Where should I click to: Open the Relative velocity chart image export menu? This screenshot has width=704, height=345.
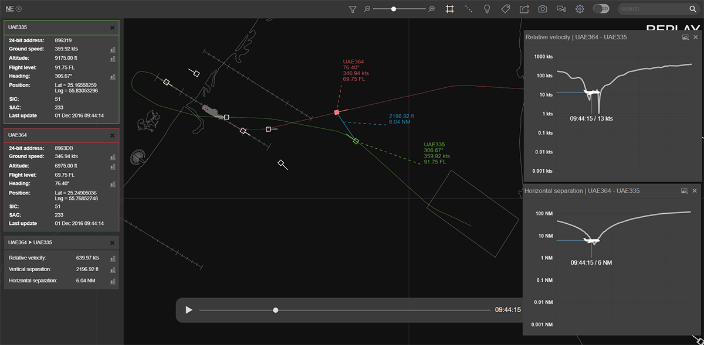coord(684,37)
